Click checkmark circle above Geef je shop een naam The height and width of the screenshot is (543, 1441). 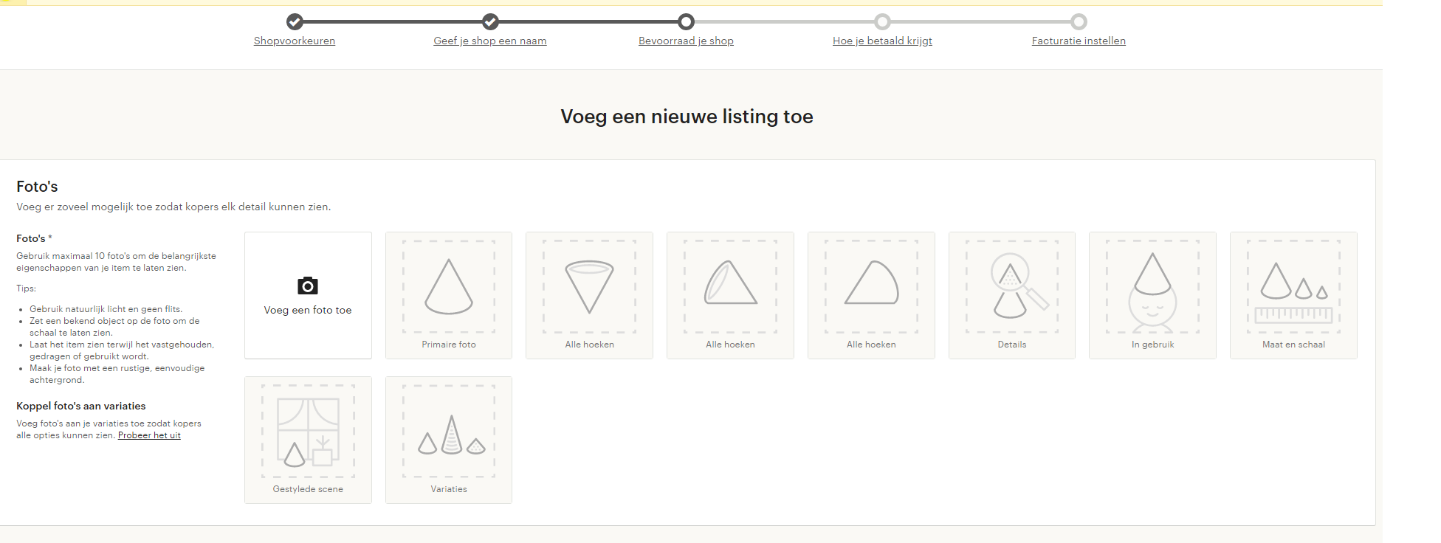pyautogui.click(x=490, y=21)
